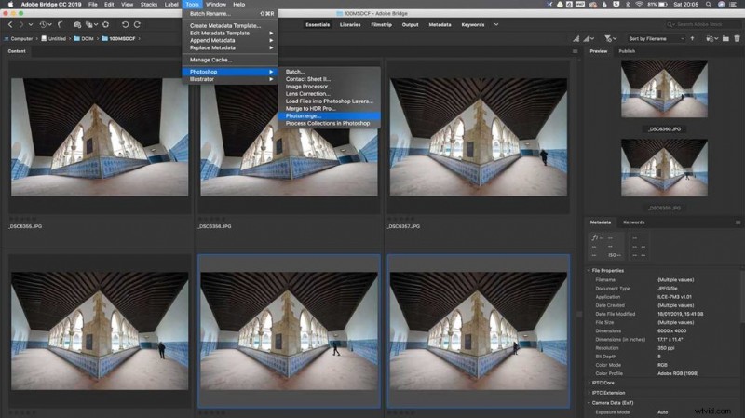Image resolution: width=745 pixels, height=418 pixels.
Task: Open the refine batch stack icon
Action: click(x=89, y=25)
